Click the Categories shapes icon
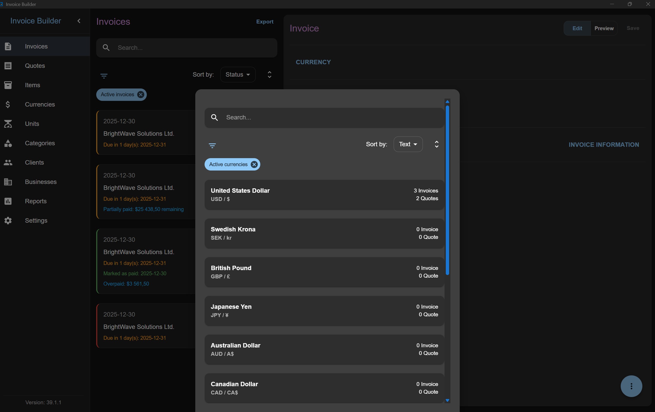This screenshot has width=655, height=412. click(x=8, y=143)
